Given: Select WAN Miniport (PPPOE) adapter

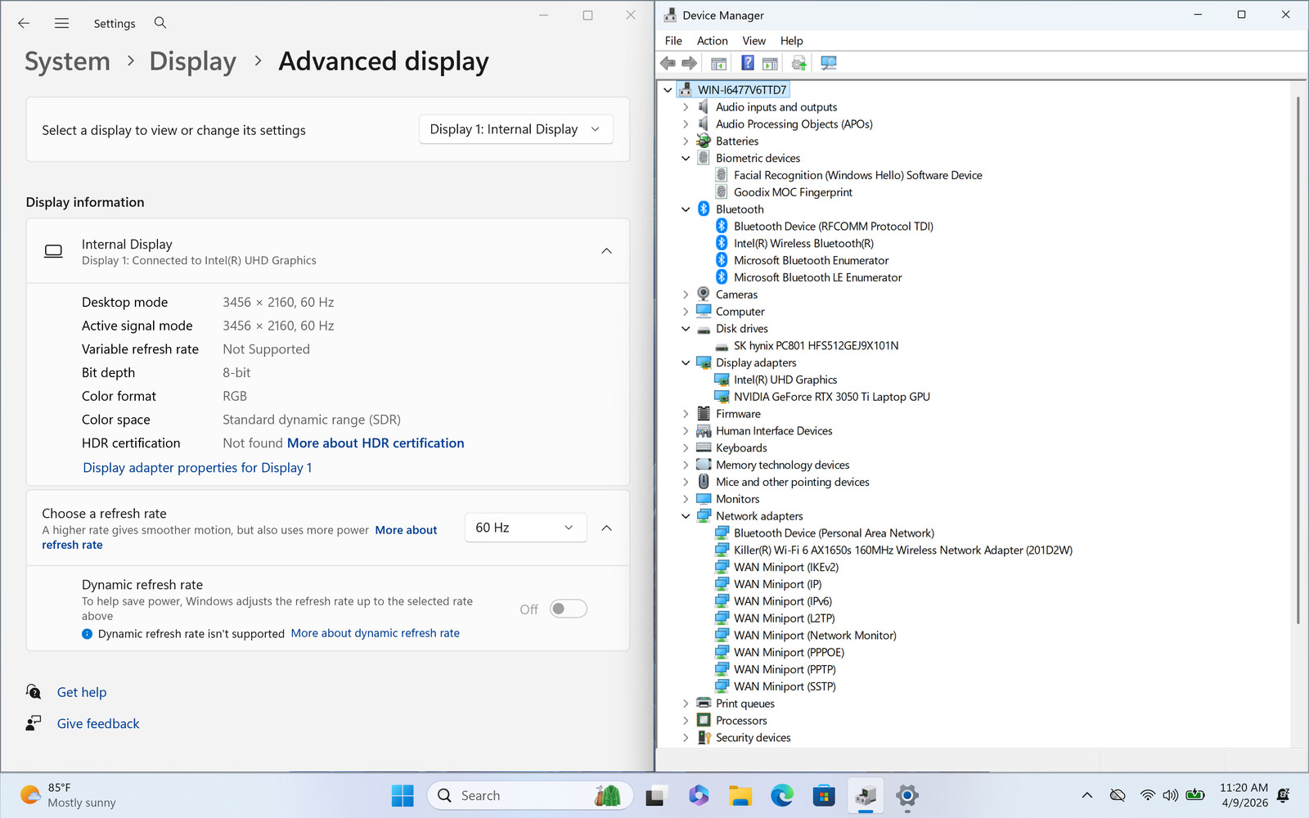Looking at the screenshot, I should coord(789,652).
